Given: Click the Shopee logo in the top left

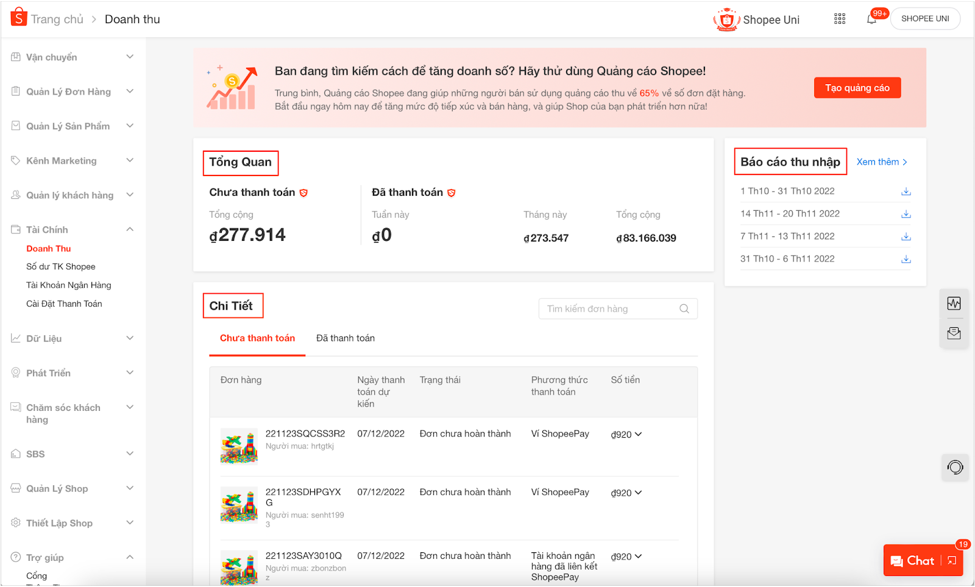Looking at the screenshot, I should 18,16.
